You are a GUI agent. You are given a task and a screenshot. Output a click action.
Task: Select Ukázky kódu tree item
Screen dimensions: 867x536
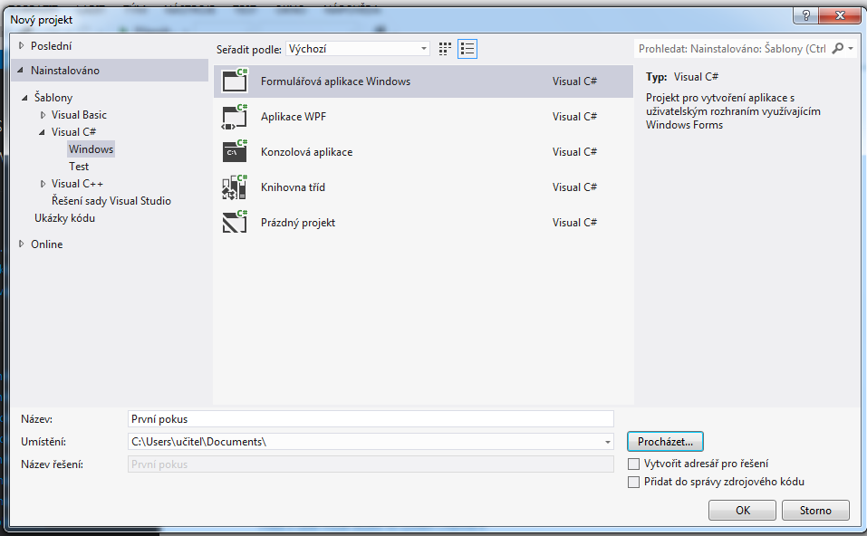click(x=64, y=218)
